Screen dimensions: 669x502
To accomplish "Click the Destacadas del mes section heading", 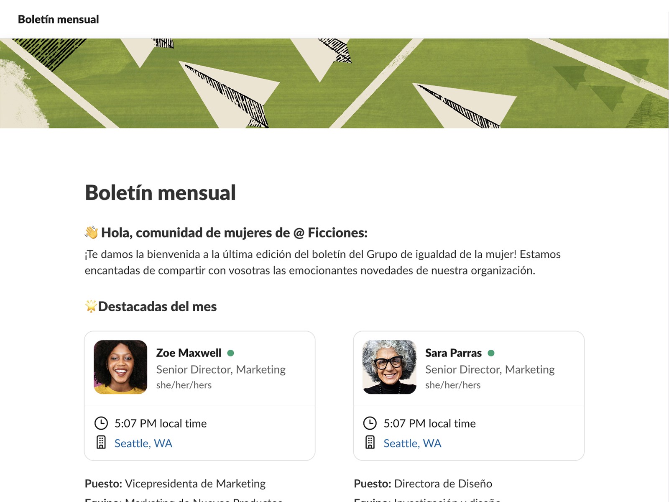I will pos(157,307).
